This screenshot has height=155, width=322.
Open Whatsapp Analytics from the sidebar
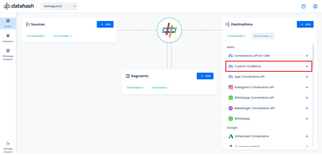[x=8, y=54]
